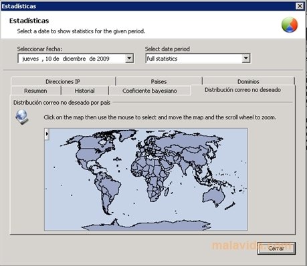Click the 'full statistics' combo box field
The height and width of the screenshot is (266, 307).
[198, 59]
